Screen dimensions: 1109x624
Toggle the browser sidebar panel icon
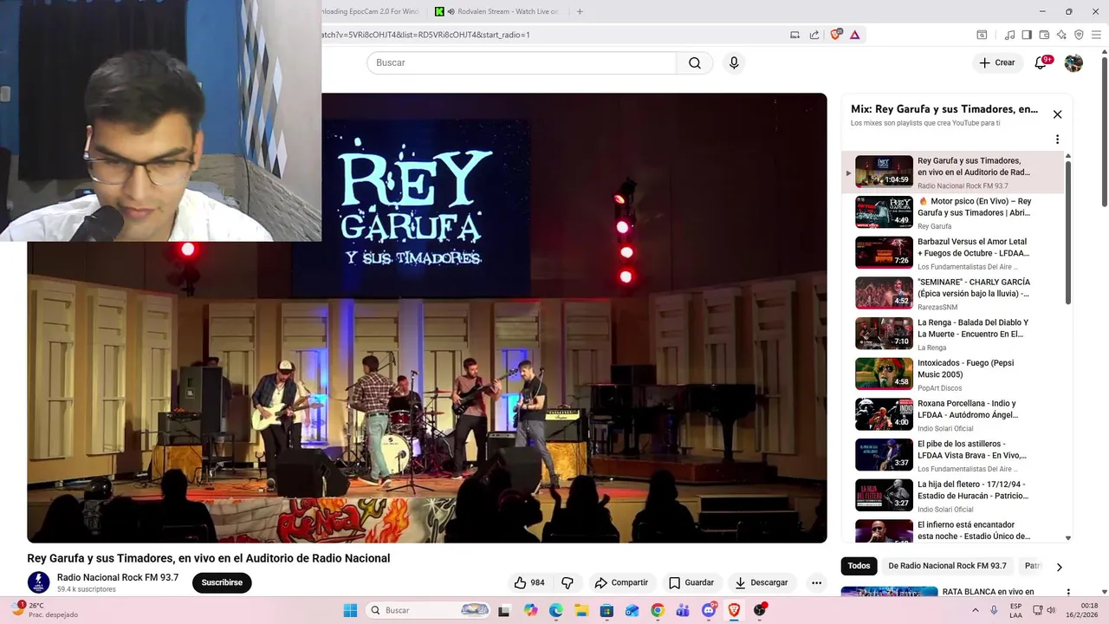(x=1027, y=35)
